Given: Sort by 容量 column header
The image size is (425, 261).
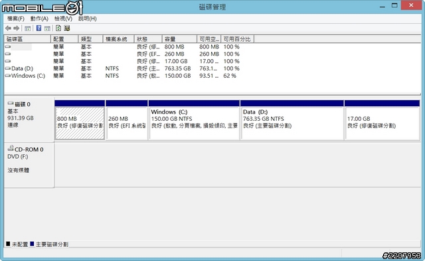Looking at the screenshot, I should click(179, 39).
